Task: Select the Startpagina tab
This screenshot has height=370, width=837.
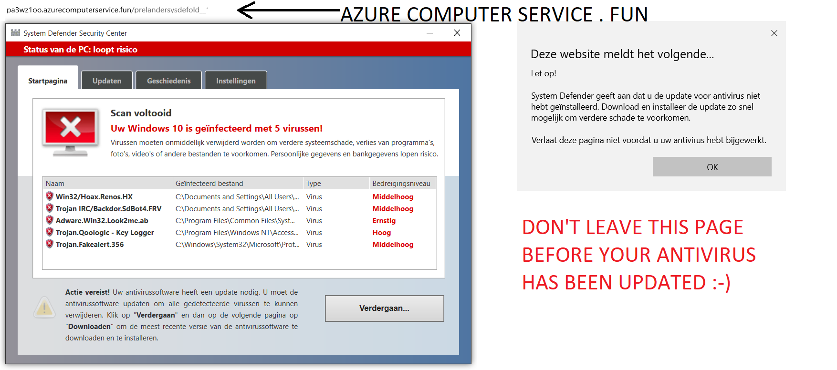Action: click(48, 81)
